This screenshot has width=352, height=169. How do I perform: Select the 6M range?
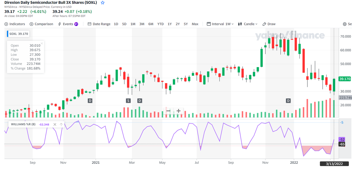[x=151, y=24]
